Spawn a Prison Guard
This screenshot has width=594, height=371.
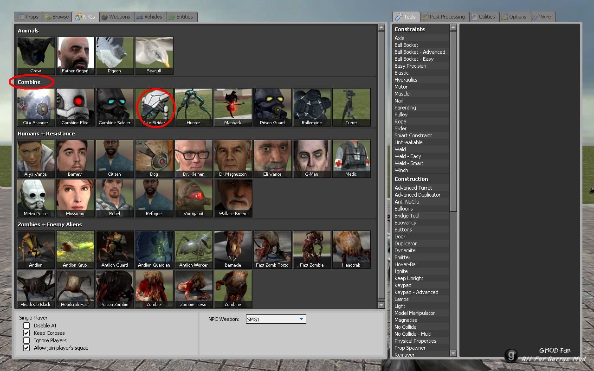(272, 107)
